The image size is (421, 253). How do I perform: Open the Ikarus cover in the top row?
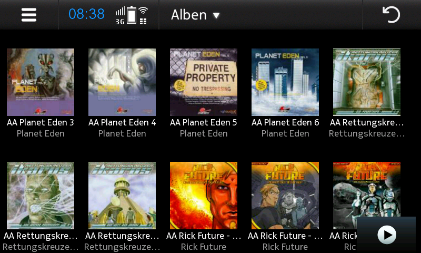pos(367,82)
